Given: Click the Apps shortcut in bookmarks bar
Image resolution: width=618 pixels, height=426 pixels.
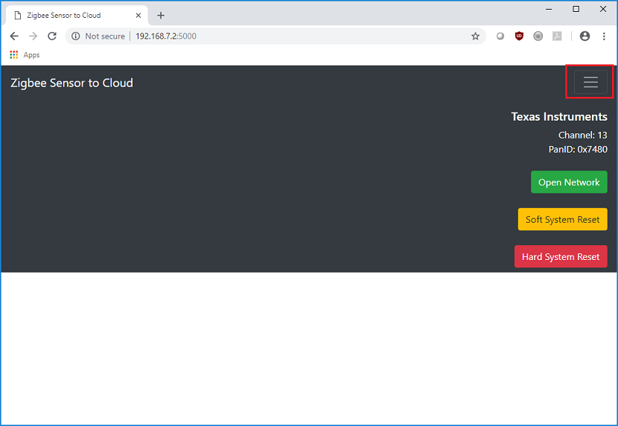Looking at the screenshot, I should (x=25, y=55).
